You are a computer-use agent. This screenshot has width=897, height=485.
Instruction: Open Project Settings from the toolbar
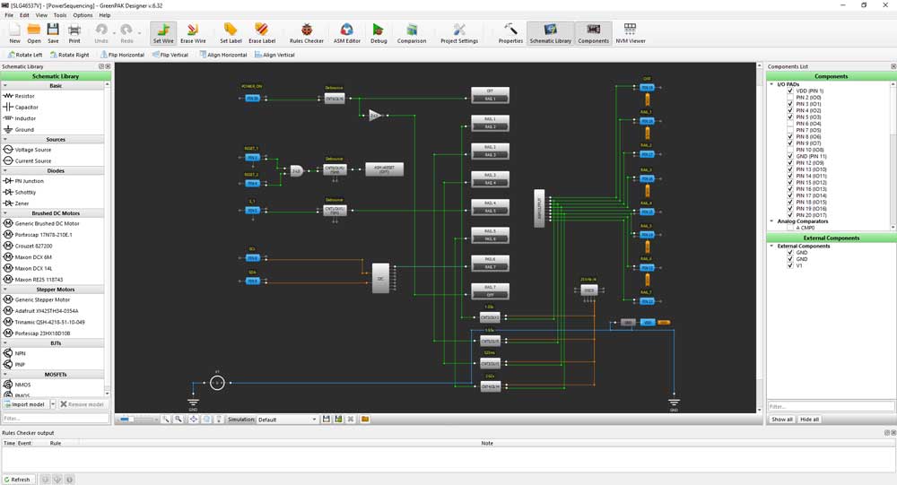(x=458, y=33)
